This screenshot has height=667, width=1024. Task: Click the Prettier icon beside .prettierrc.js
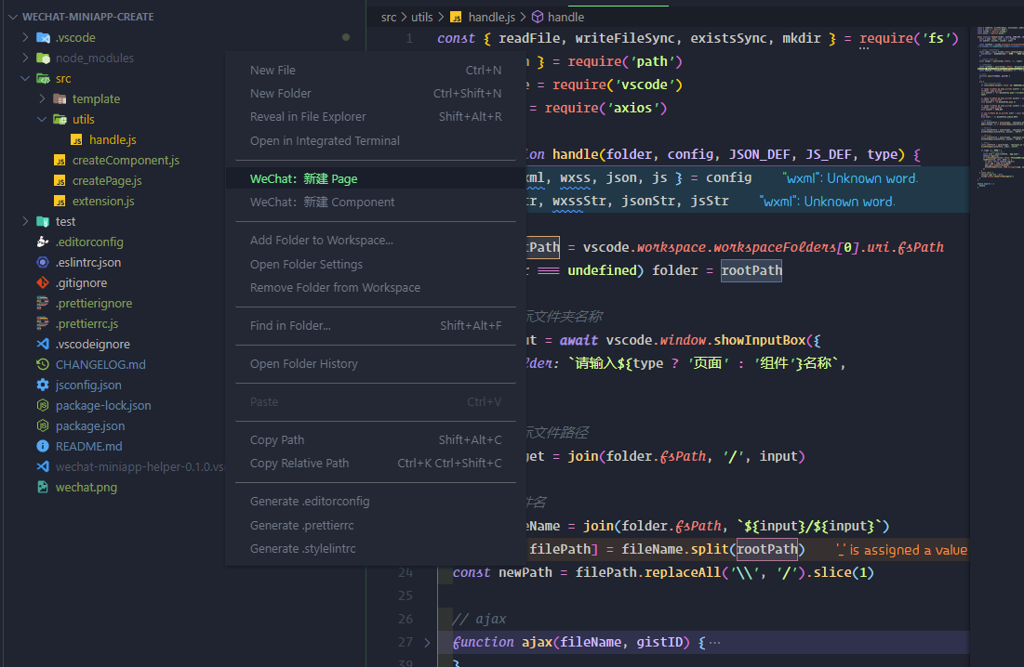[x=43, y=324]
